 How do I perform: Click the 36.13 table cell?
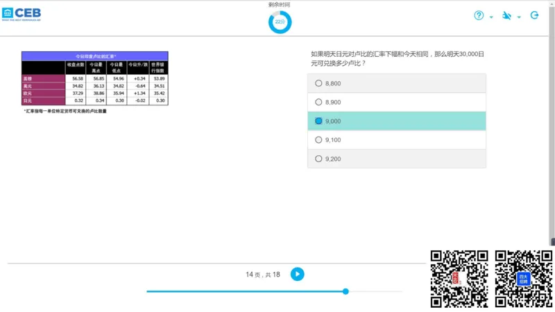tap(96, 86)
